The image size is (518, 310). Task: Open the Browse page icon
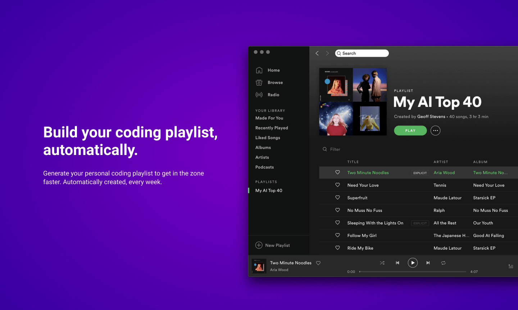259,83
